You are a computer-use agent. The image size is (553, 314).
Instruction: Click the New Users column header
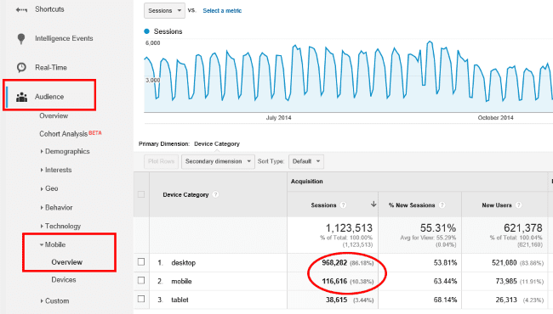[497, 205]
